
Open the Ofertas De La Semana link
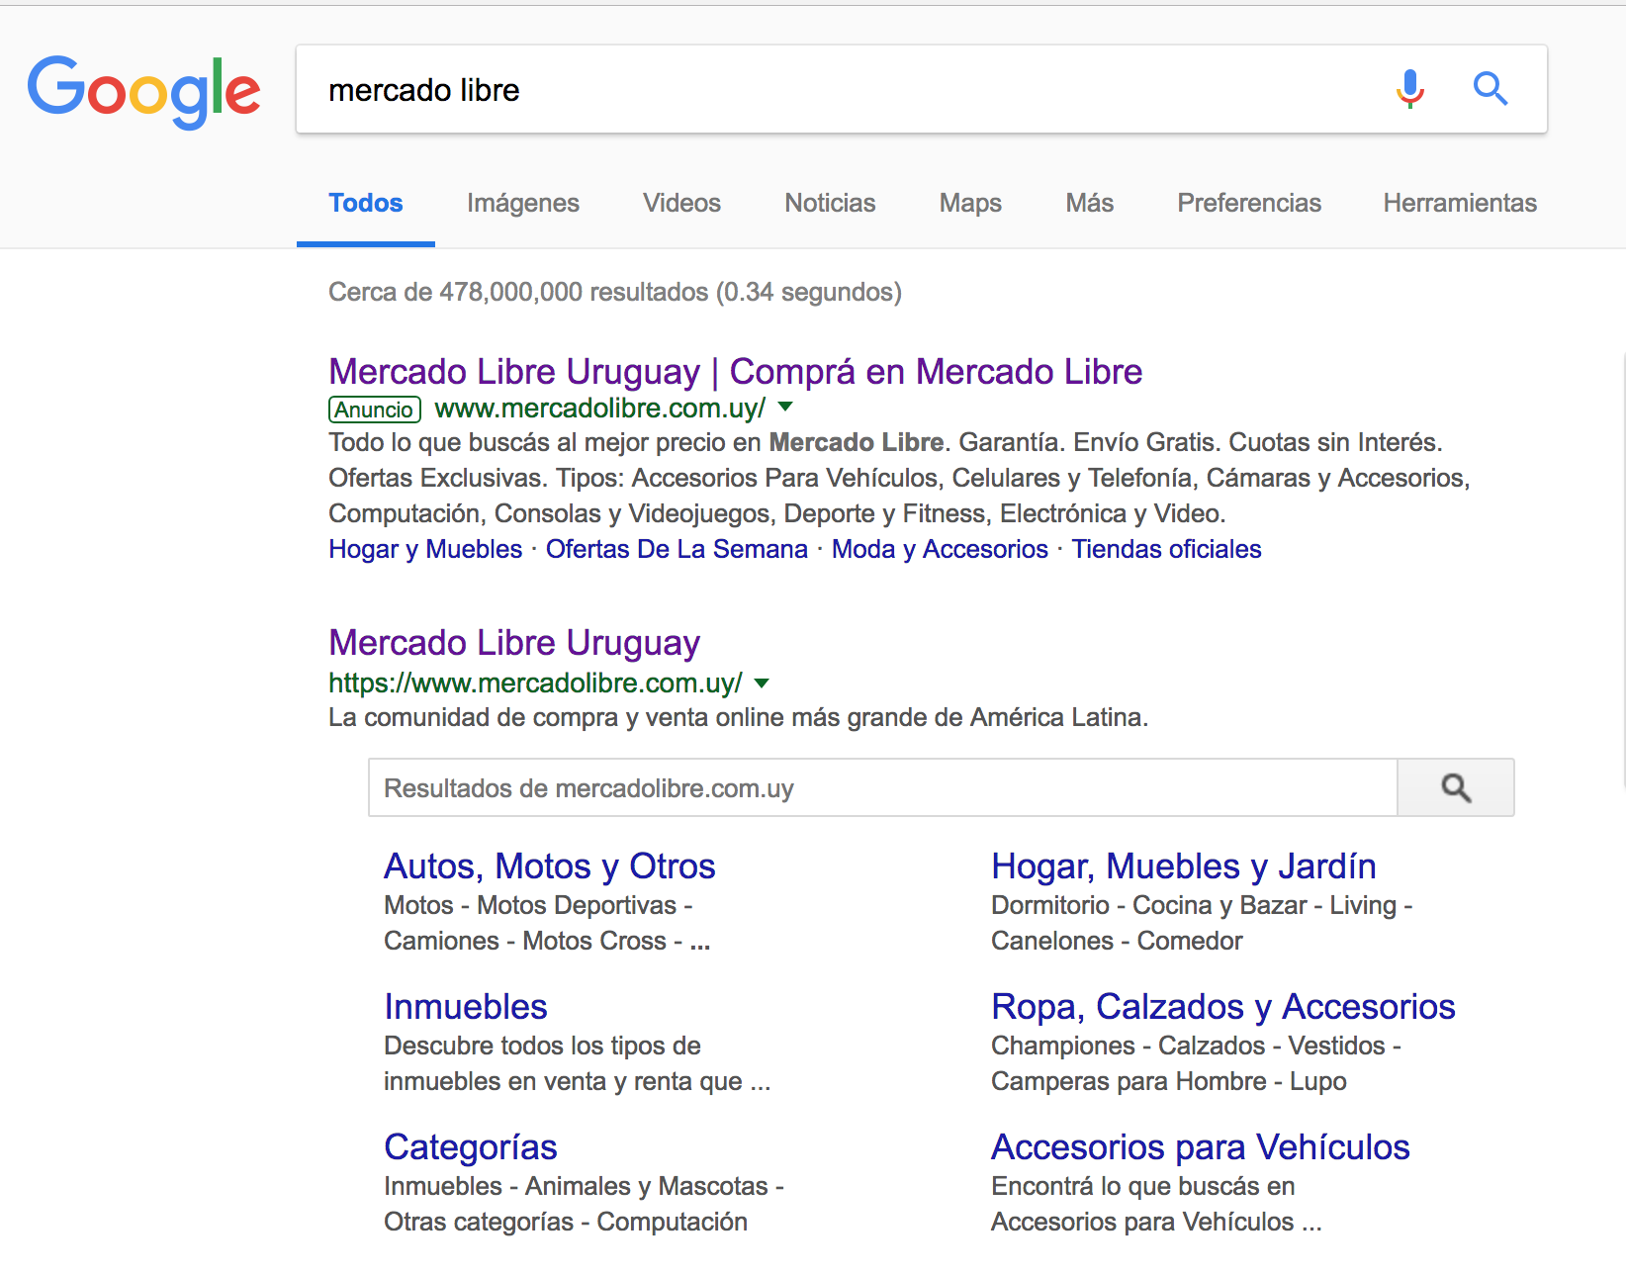coord(677,549)
